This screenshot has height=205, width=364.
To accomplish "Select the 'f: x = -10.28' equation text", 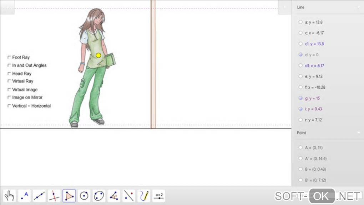I will [x=315, y=87].
